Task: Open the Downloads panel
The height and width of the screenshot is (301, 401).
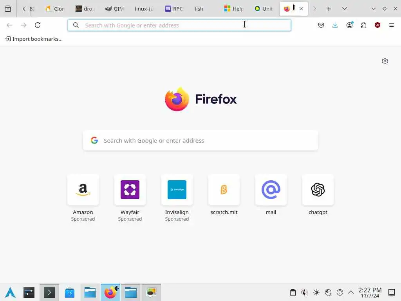Action: pyautogui.click(x=335, y=25)
